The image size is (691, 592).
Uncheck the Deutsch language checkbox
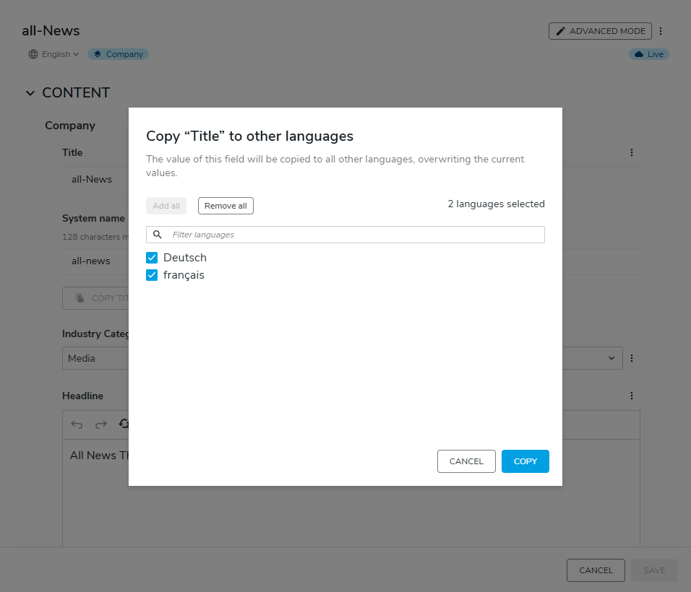152,258
